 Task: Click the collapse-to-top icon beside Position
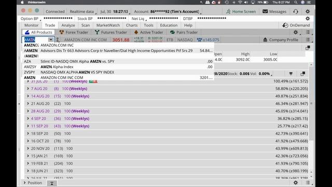52,183
